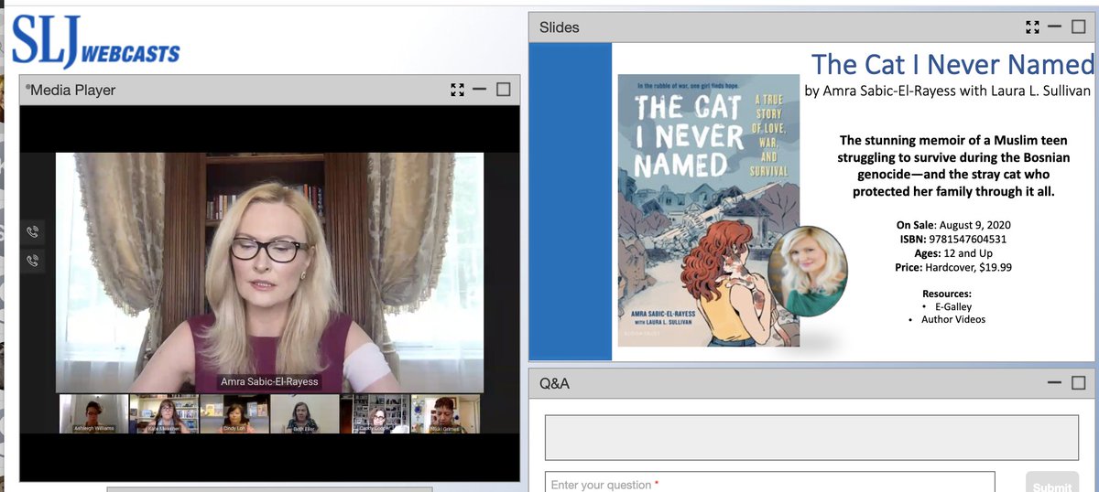Click the Author Videos resource bullet
The height and width of the screenshot is (492, 1099).
coord(953,320)
